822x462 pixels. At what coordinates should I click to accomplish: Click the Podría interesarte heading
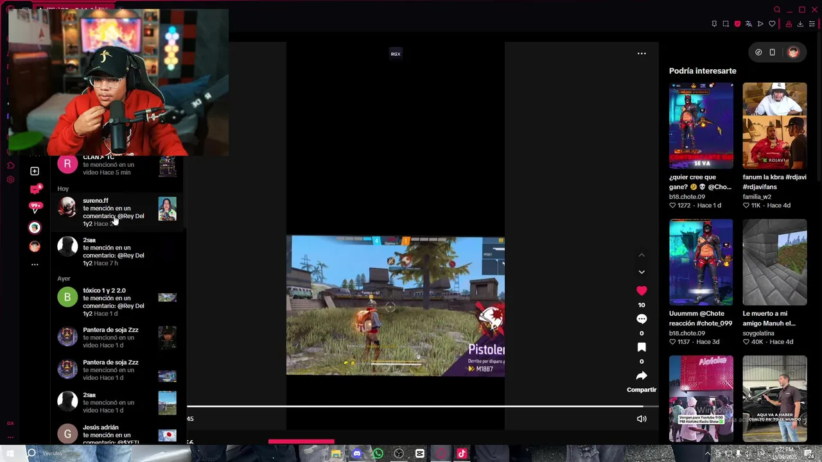[x=703, y=71]
